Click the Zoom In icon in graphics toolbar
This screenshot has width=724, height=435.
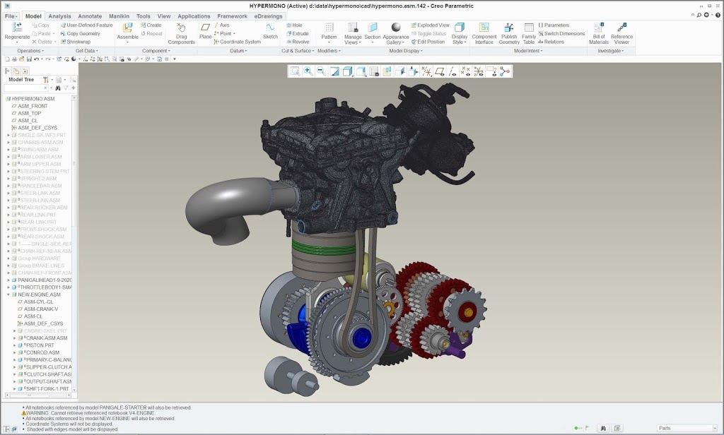tap(308, 71)
